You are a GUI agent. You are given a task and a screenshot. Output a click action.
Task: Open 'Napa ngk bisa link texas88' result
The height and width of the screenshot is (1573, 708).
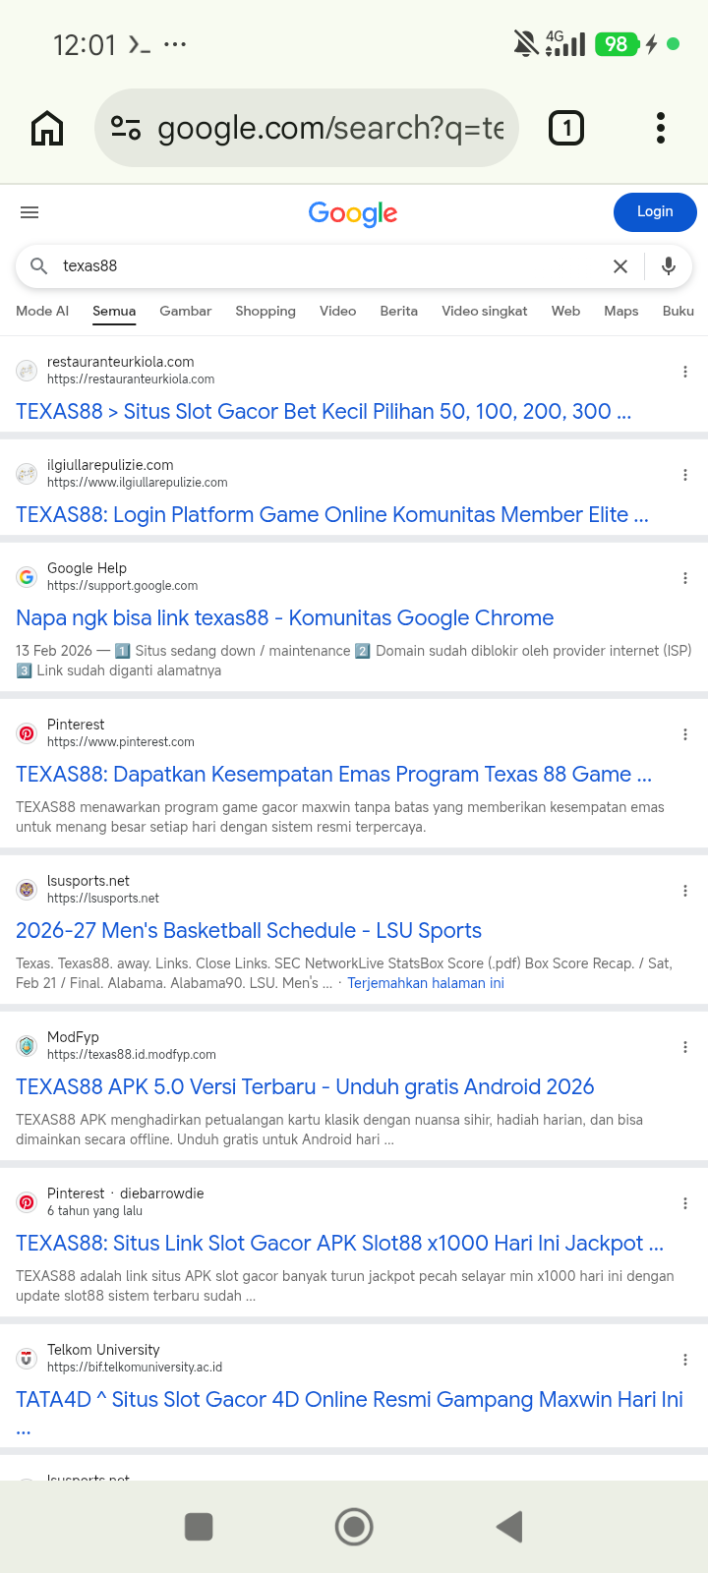coord(285,617)
